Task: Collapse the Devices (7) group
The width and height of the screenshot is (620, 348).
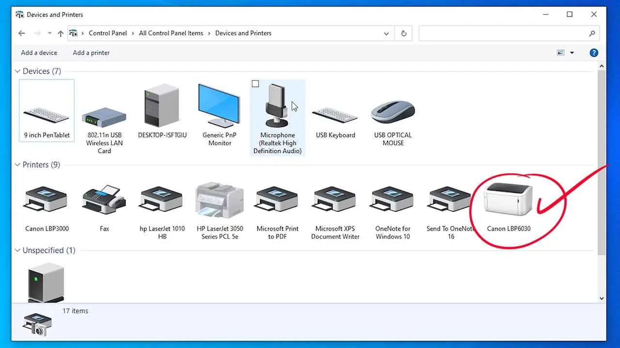Action: 17,71
